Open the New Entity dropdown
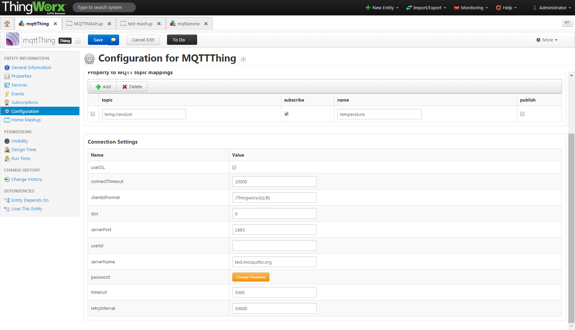The image size is (575, 330). [382, 8]
